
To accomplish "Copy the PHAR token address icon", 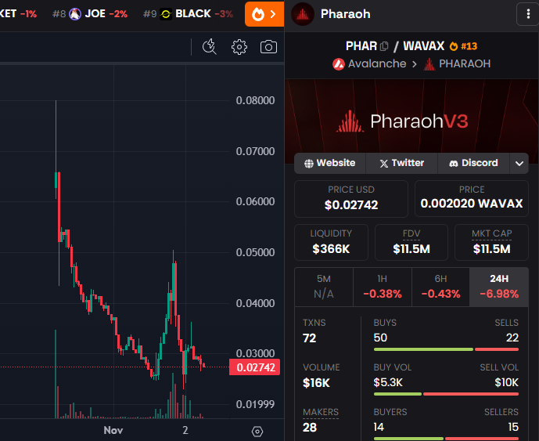I will [x=385, y=46].
